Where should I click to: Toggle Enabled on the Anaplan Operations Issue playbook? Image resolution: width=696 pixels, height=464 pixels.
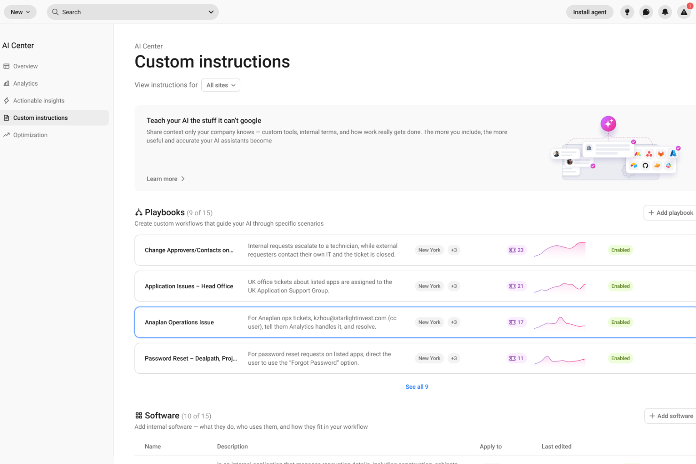[x=620, y=322]
